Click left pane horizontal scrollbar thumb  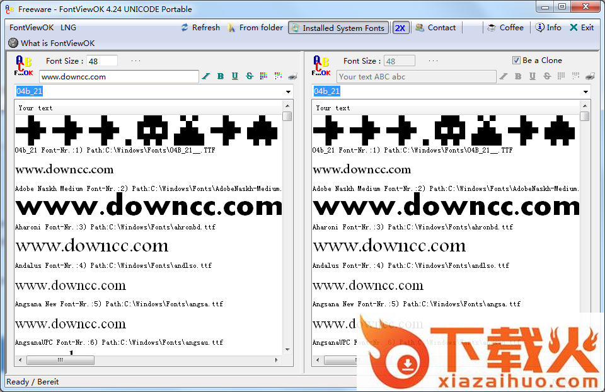coord(60,360)
